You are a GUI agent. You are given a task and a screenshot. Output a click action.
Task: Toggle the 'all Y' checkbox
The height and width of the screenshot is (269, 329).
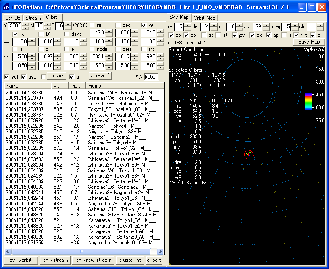point(72,76)
